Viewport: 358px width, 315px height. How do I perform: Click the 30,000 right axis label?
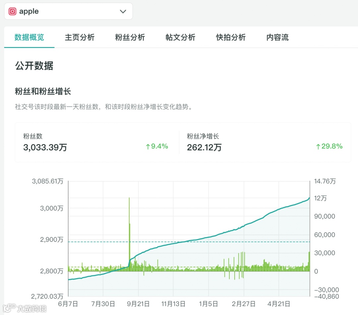tap(325, 253)
